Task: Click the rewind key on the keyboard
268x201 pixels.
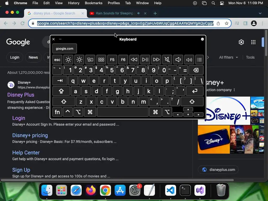Action: click(134, 60)
